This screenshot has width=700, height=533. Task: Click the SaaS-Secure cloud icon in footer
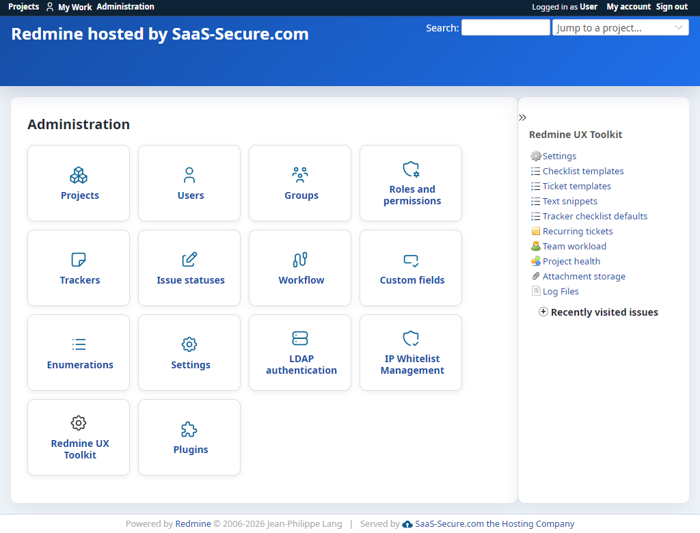407,524
